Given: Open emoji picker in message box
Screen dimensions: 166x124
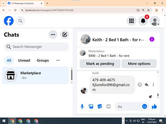Looking at the screenshot, I should pos(144,106).
